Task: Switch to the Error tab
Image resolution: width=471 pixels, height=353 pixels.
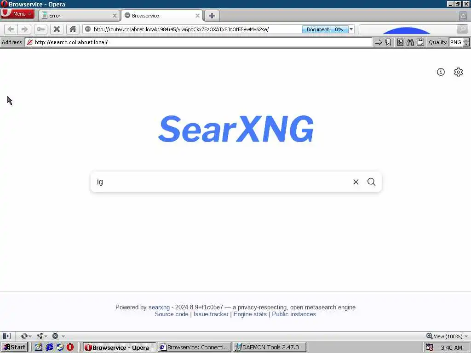Action: tap(80, 16)
